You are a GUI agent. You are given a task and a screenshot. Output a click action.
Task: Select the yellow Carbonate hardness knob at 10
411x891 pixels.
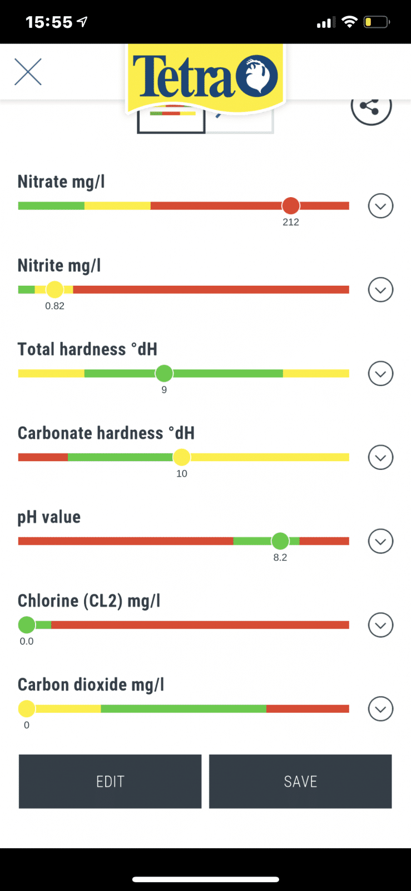181,457
